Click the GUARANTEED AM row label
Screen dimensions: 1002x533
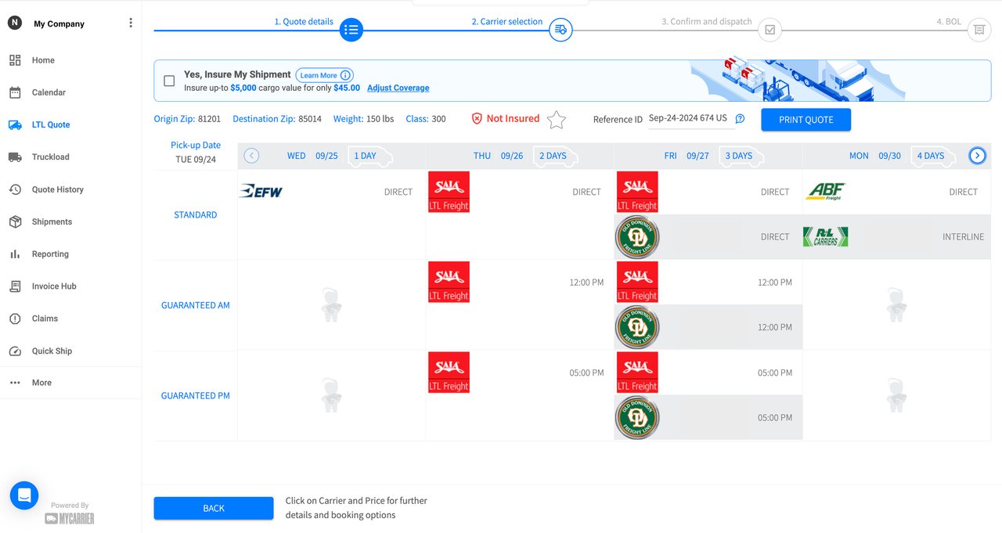pyautogui.click(x=196, y=305)
